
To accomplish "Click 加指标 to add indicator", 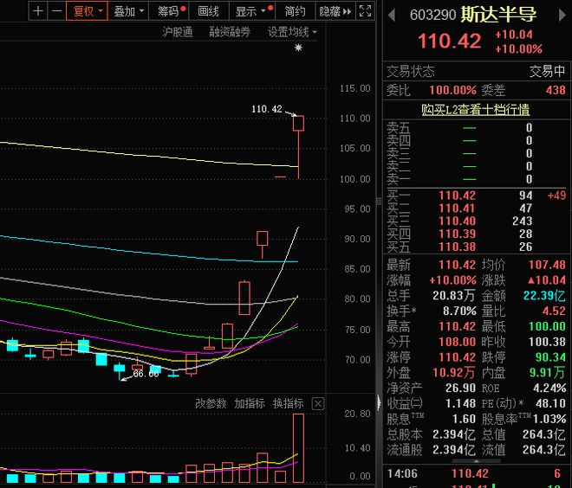I will (x=249, y=403).
